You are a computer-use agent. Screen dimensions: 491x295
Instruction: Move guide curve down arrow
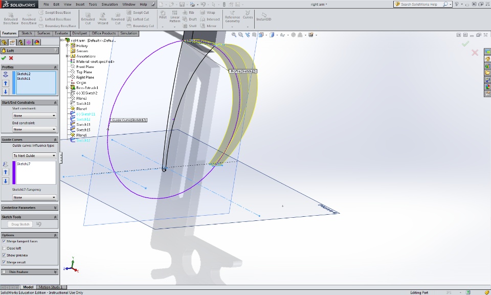[6, 180]
